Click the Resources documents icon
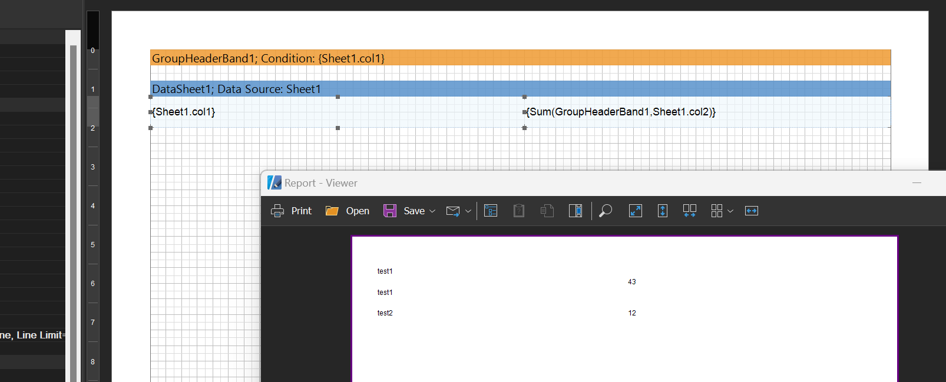946x382 pixels. click(x=547, y=211)
